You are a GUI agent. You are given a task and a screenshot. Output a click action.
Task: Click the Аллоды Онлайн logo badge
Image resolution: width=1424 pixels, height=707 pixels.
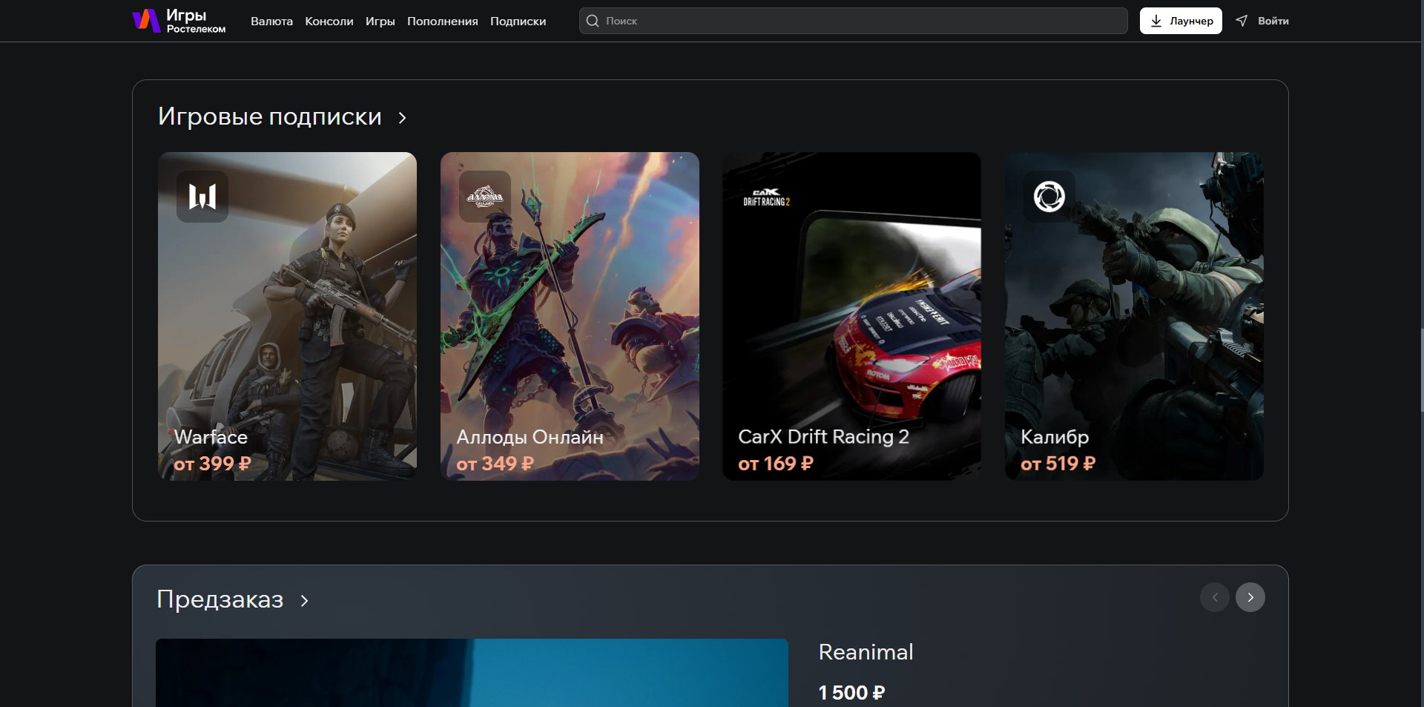pos(485,197)
